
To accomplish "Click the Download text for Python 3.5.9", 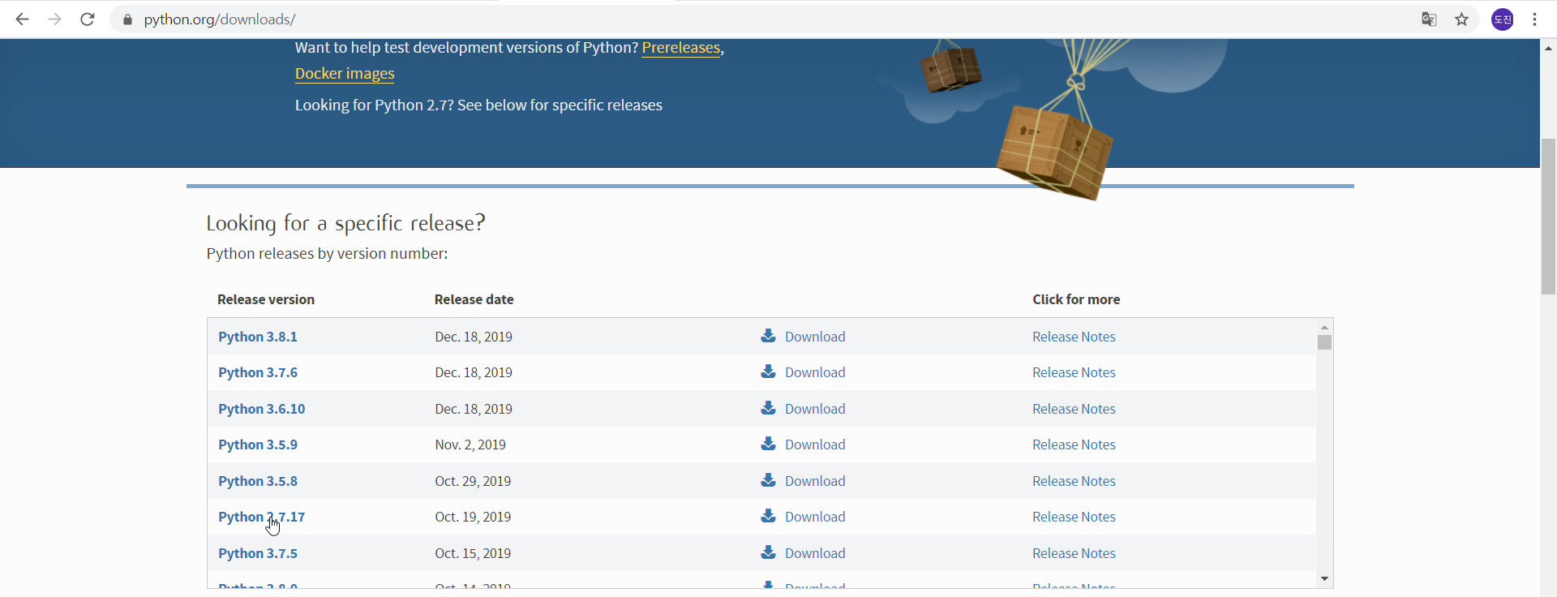I will [x=815, y=445].
